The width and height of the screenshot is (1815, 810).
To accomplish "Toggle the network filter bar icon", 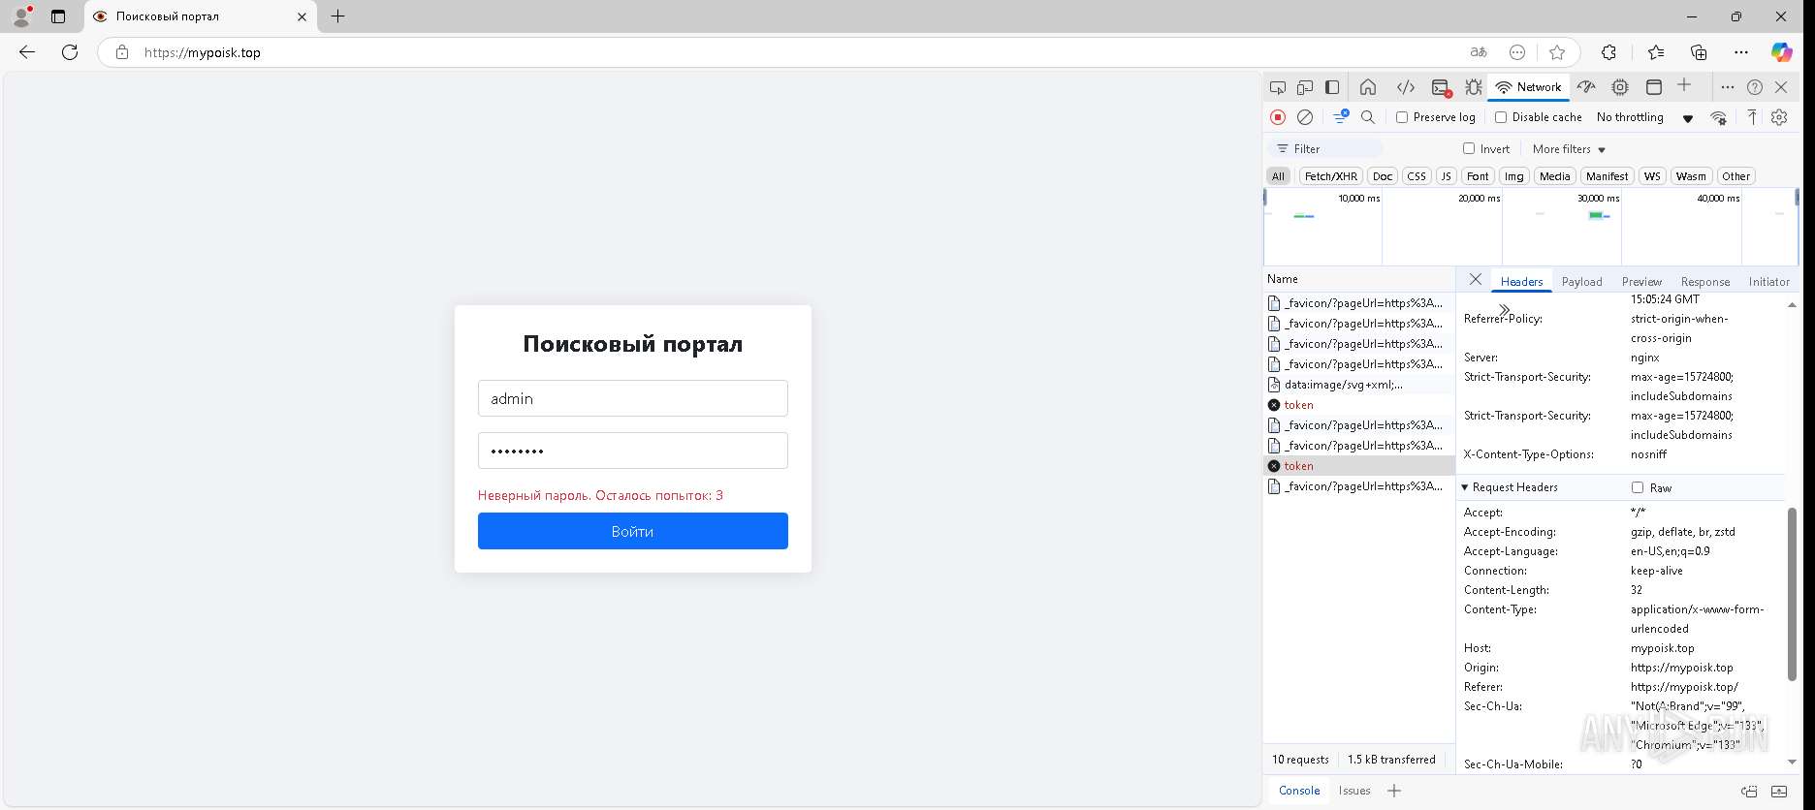I will tap(1341, 116).
